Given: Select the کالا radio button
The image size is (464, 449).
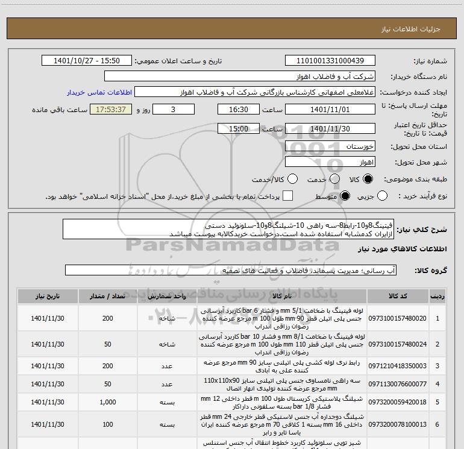Looking at the screenshot, I should coord(368,179).
